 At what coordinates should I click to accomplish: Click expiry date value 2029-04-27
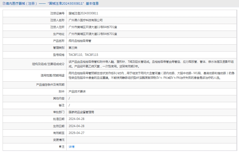pyautogui.click(x=76, y=133)
